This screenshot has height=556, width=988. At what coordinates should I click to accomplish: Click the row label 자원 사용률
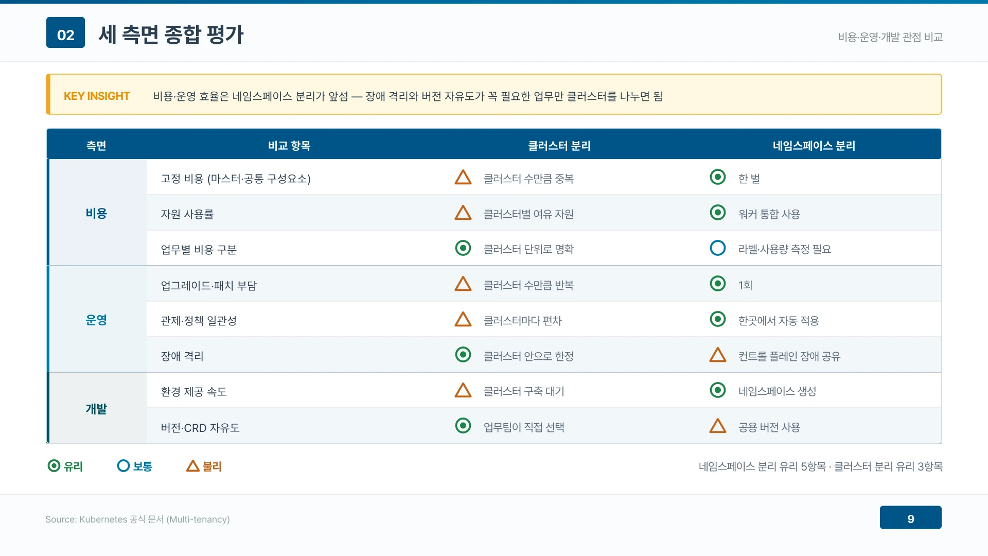click(x=187, y=214)
